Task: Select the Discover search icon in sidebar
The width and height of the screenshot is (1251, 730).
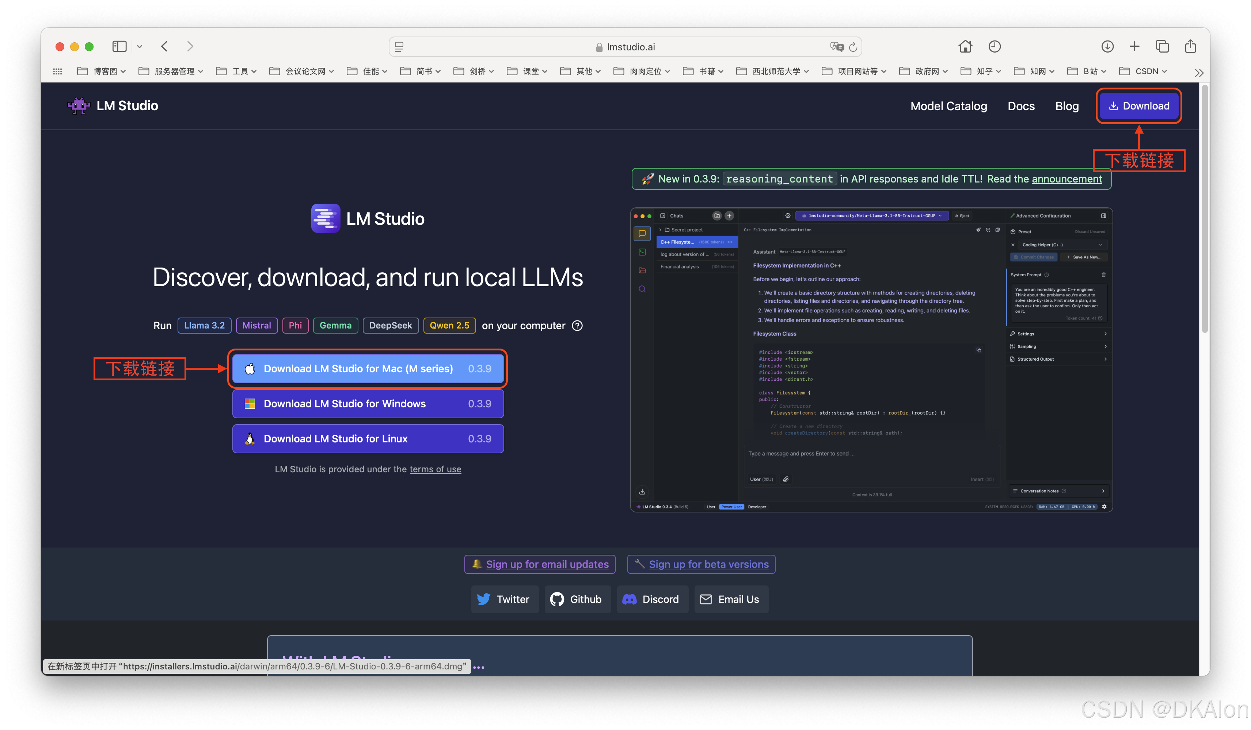Action: click(642, 289)
